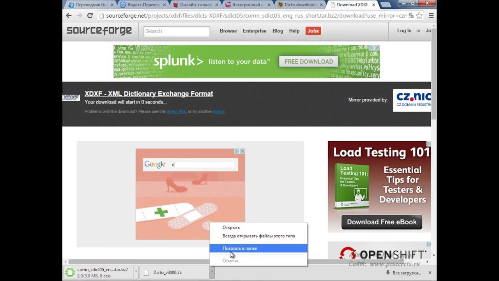Open 'XDXF - XML Dictionary Exchange Format' title link
Viewport: 499px width, 281px height.
tap(149, 94)
